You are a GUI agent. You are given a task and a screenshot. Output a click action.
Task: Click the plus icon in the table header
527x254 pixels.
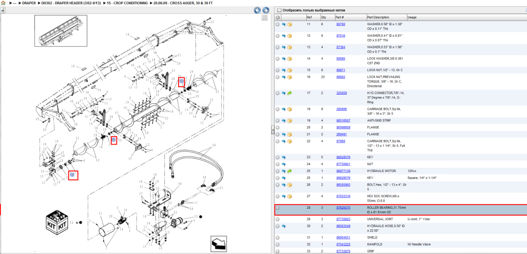pyautogui.click(x=278, y=17)
